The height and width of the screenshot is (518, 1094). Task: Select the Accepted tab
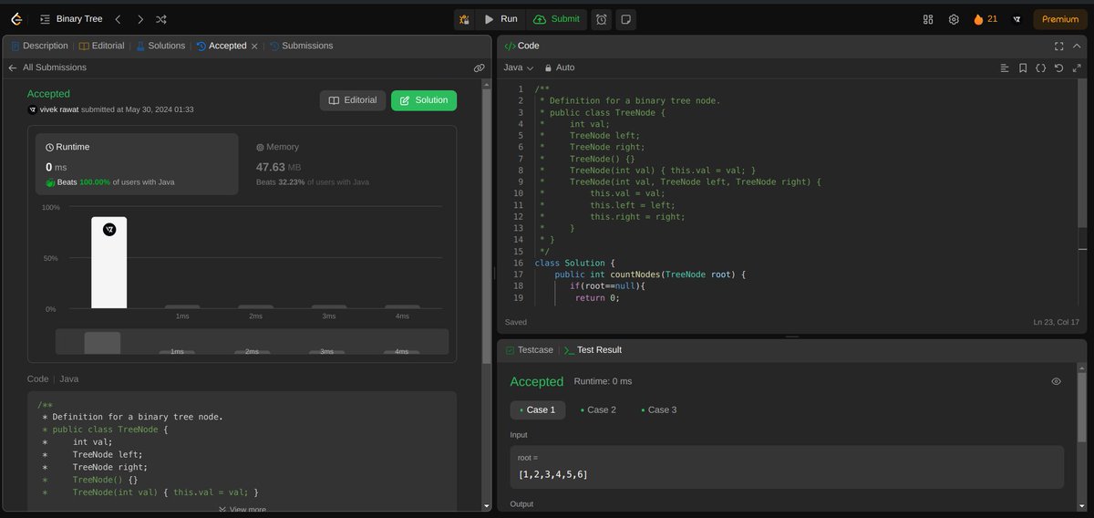222,46
